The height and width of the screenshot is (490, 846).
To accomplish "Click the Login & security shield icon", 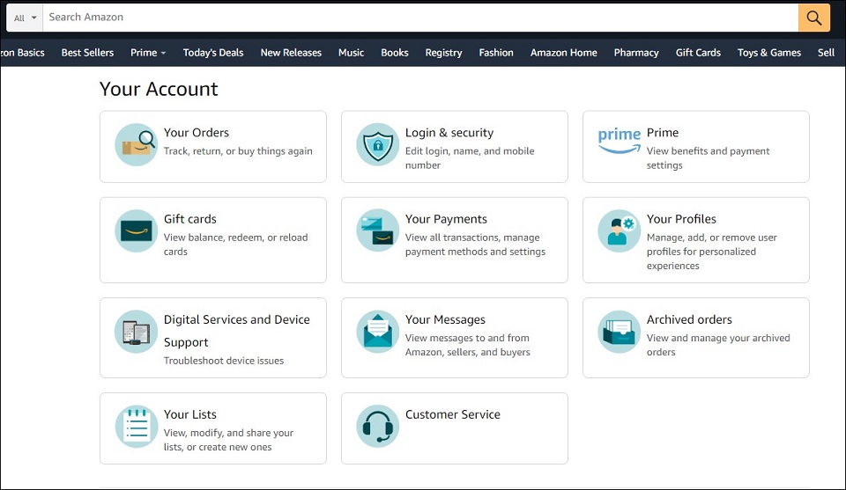I will click(x=378, y=144).
